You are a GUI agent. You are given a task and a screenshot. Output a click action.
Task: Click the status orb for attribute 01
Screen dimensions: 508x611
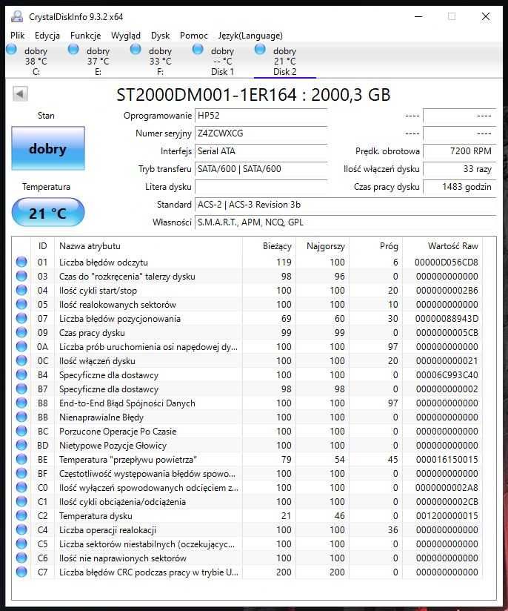coord(21,262)
